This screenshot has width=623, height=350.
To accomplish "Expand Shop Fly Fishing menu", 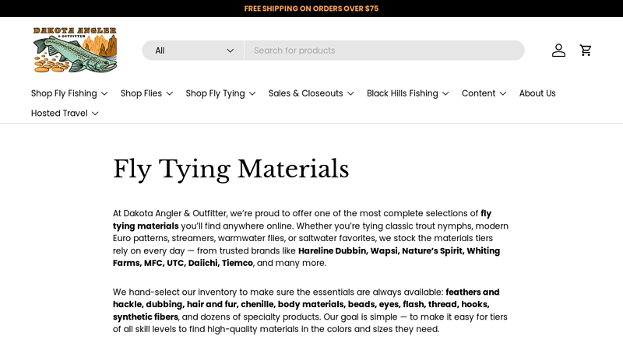I will 69,93.
